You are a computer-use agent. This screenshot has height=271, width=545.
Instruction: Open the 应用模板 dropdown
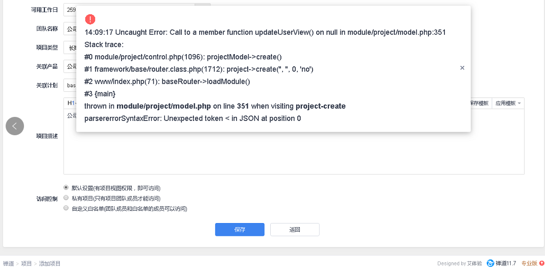pos(508,103)
